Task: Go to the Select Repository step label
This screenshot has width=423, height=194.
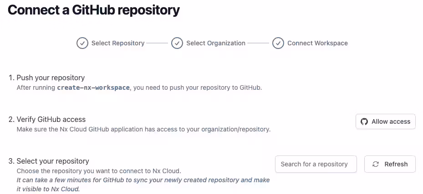Action: [117, 43]
